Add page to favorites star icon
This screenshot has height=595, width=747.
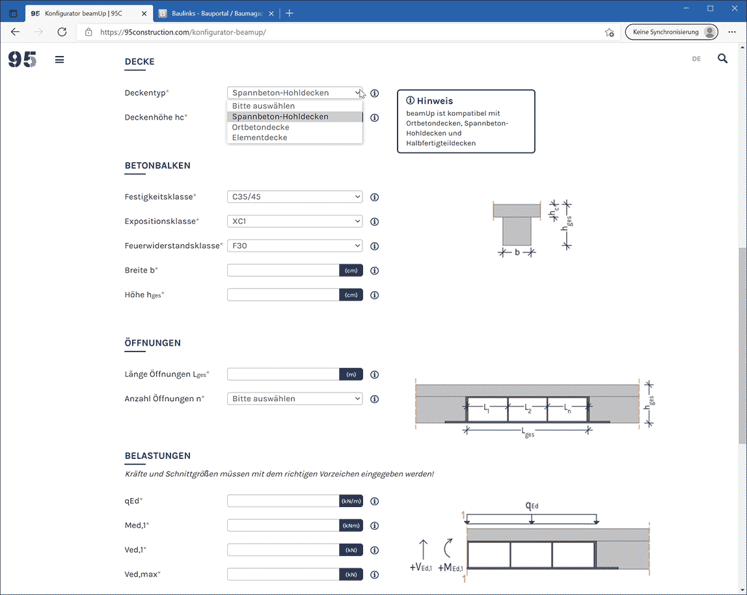(x=609, y=33)
